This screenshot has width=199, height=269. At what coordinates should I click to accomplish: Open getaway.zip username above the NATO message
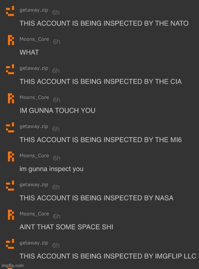34,10
